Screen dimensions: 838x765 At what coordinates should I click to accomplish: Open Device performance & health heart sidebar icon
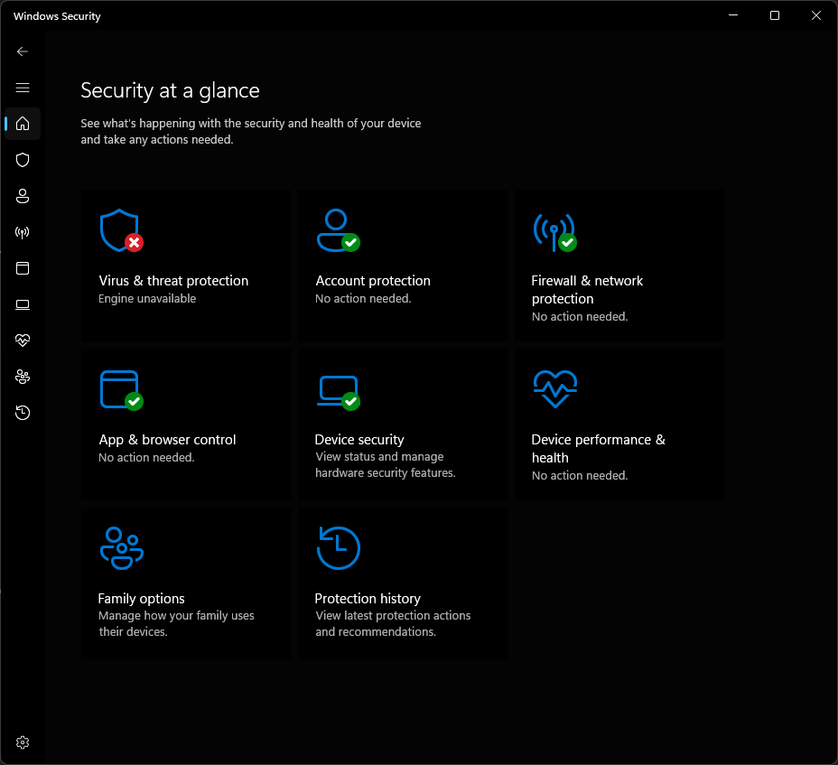tap(23, 341)
